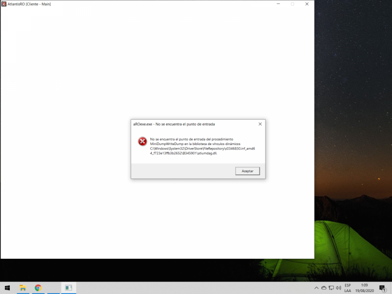Switch to the AtlantisRO window on the taskbar
The image size is (392, 294).
click(69, 287)
